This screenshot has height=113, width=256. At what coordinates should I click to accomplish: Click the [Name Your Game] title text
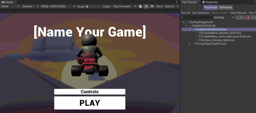[x=90, y=32]
